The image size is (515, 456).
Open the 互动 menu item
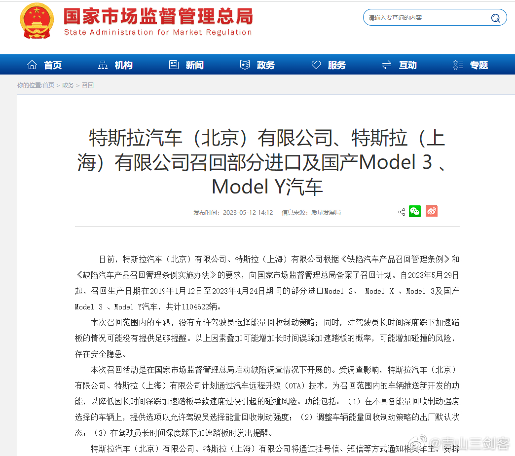pos(408,65)
